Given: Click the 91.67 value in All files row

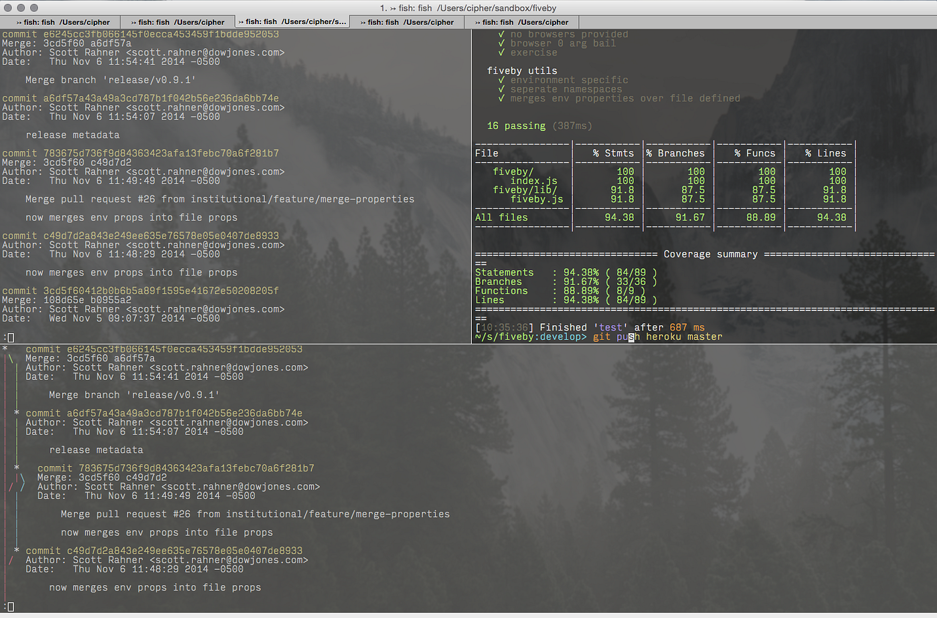Looking at the screenshot, I should 690,217.
